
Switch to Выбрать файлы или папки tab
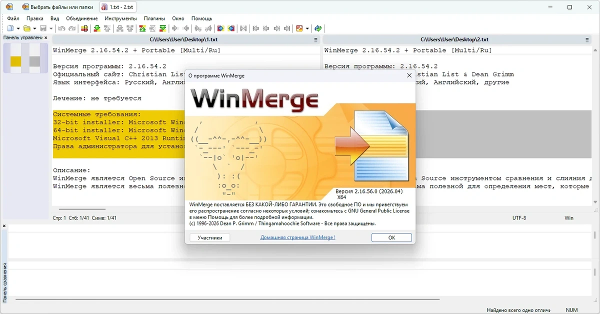(x=59, y=7)
